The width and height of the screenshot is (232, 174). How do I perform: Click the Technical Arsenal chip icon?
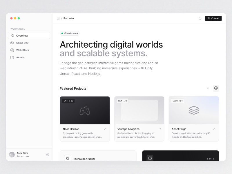[x=68, y=158]
